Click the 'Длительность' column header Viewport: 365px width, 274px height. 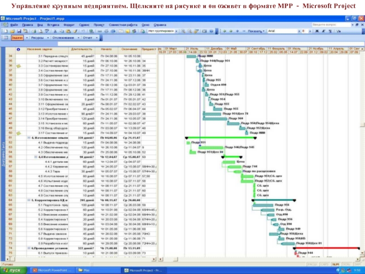(82, 49)
